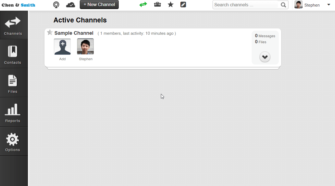
Task: Expand Sample Channel with down chevron
Action: click(x=265, y=57)
